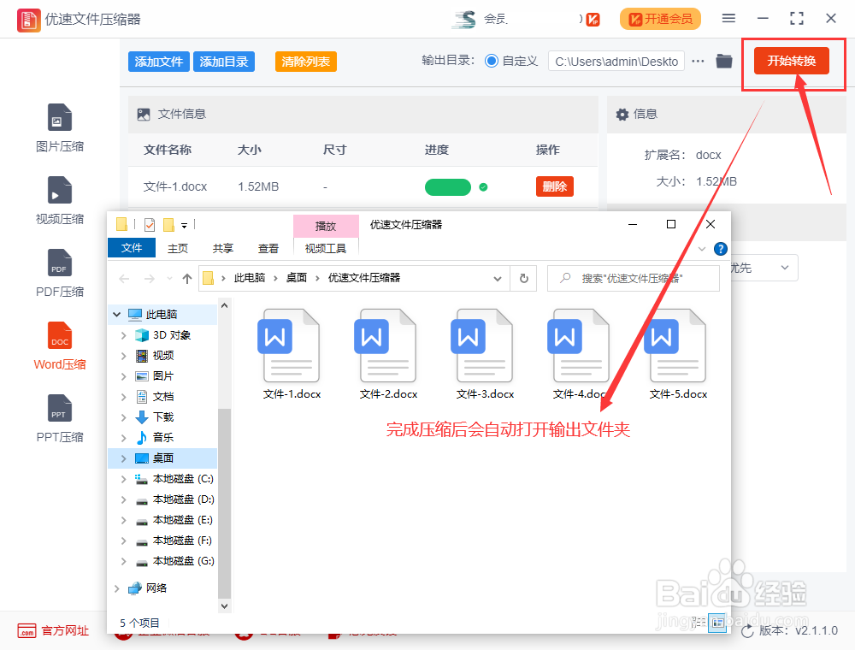Click the VIP badge icon in title bar

pos(593,20)
